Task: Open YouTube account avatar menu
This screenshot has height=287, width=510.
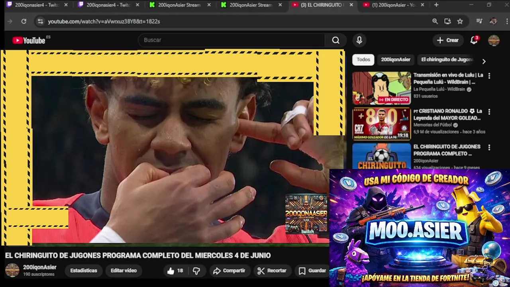Action: [x=494, y=40]
